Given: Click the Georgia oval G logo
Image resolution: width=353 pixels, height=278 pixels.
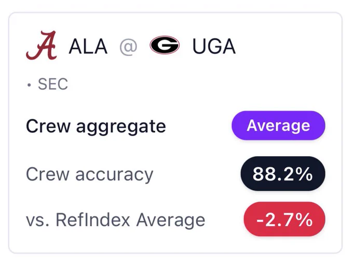Looking at the screenshot, I should click(165, 45).
